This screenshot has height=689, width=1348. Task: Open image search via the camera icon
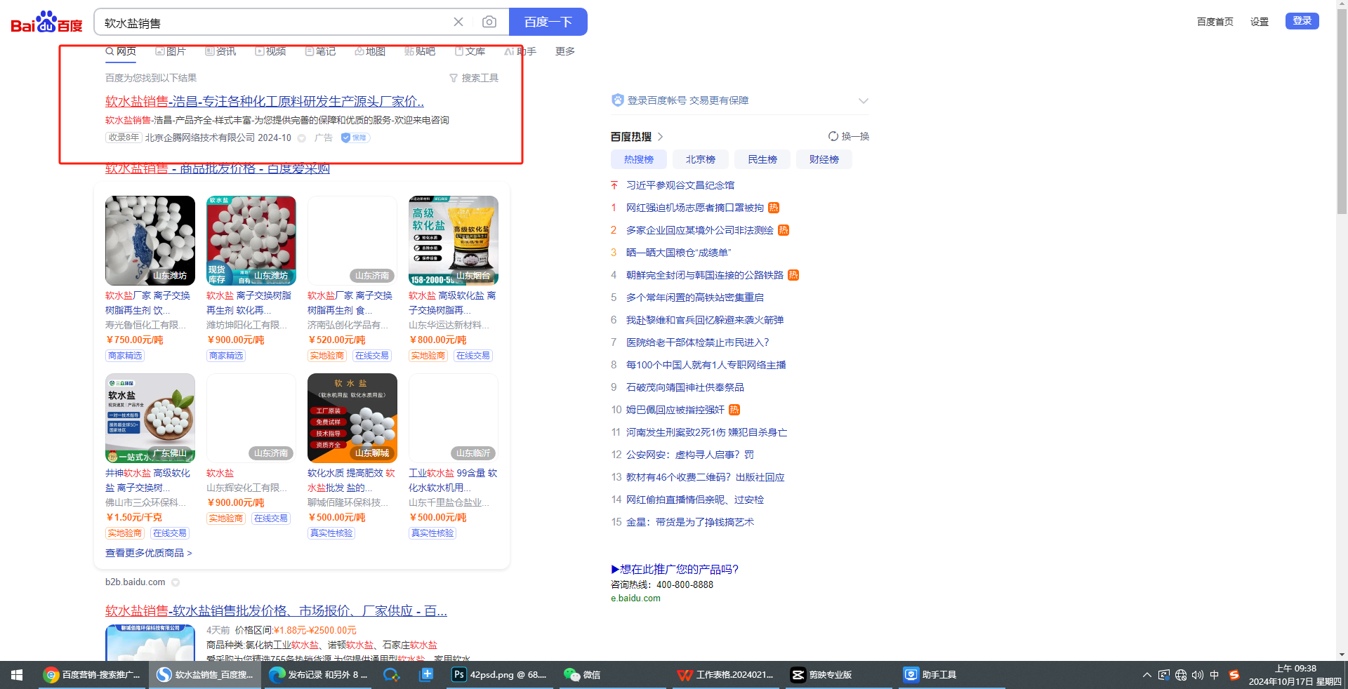click(x=489, y=22)
